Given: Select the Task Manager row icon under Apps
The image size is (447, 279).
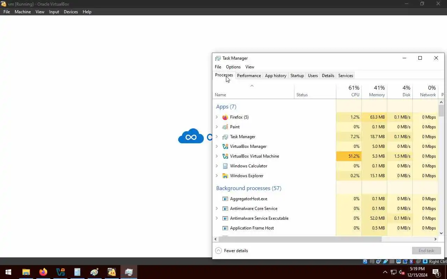Looking at the screenshot, I should click(225, 137).
